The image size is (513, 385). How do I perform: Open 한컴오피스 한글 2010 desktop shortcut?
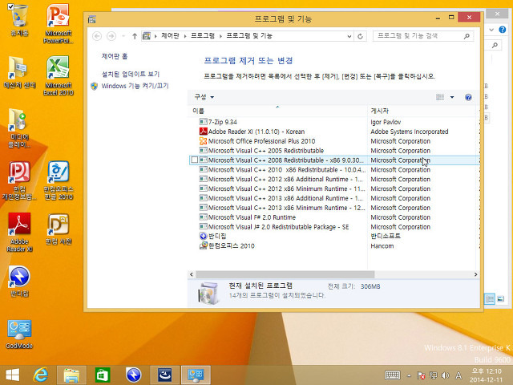click(x=59, y=180)
